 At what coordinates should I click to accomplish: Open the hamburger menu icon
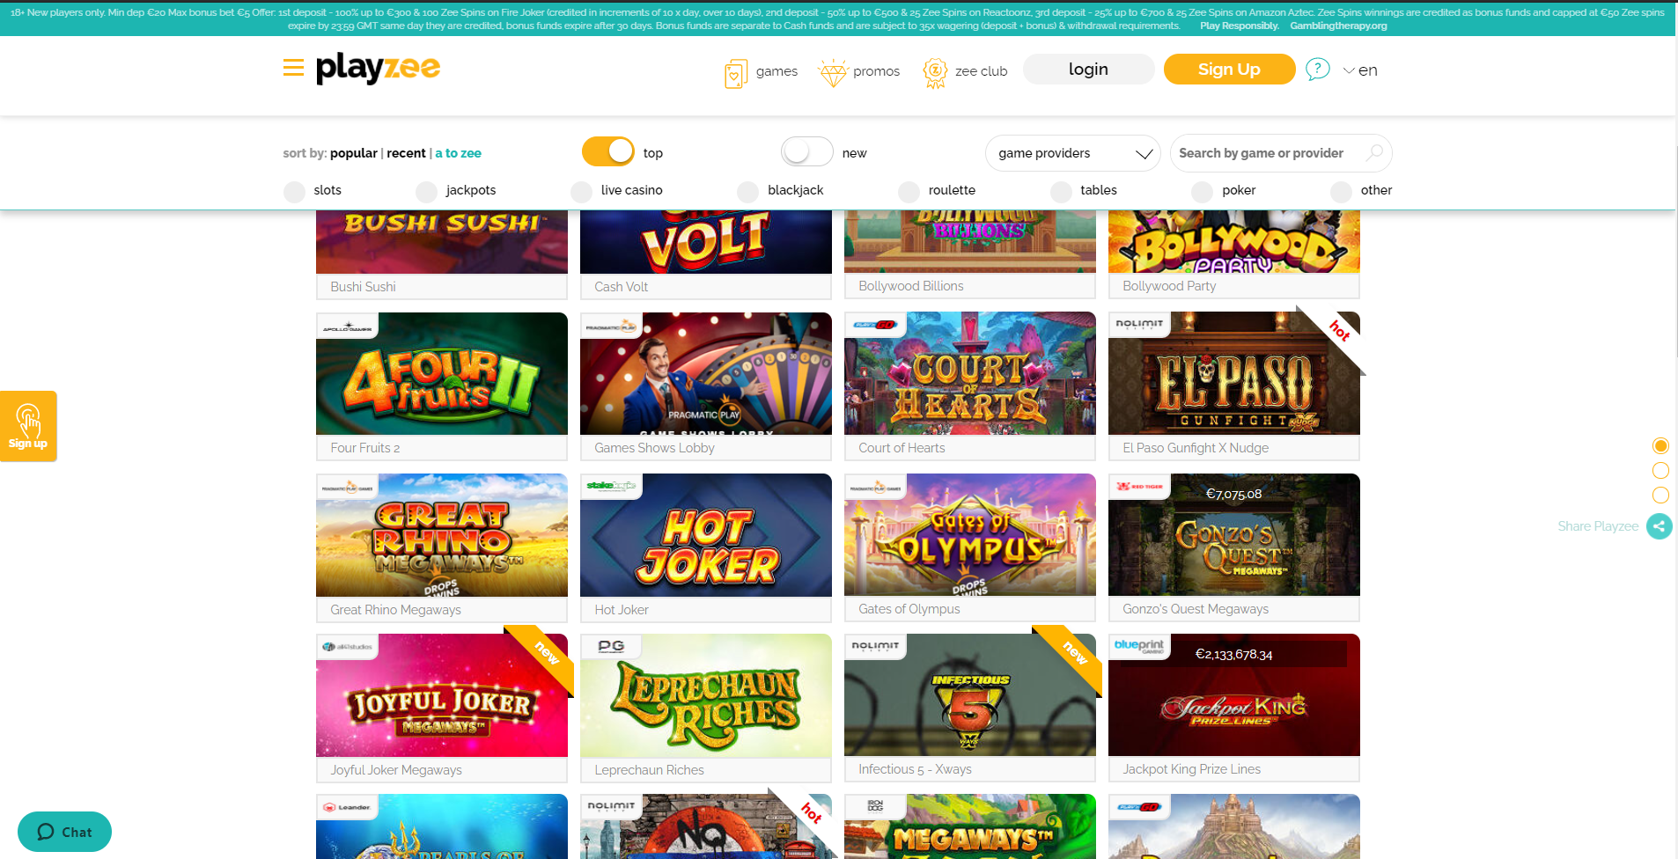tap(293, 68)
